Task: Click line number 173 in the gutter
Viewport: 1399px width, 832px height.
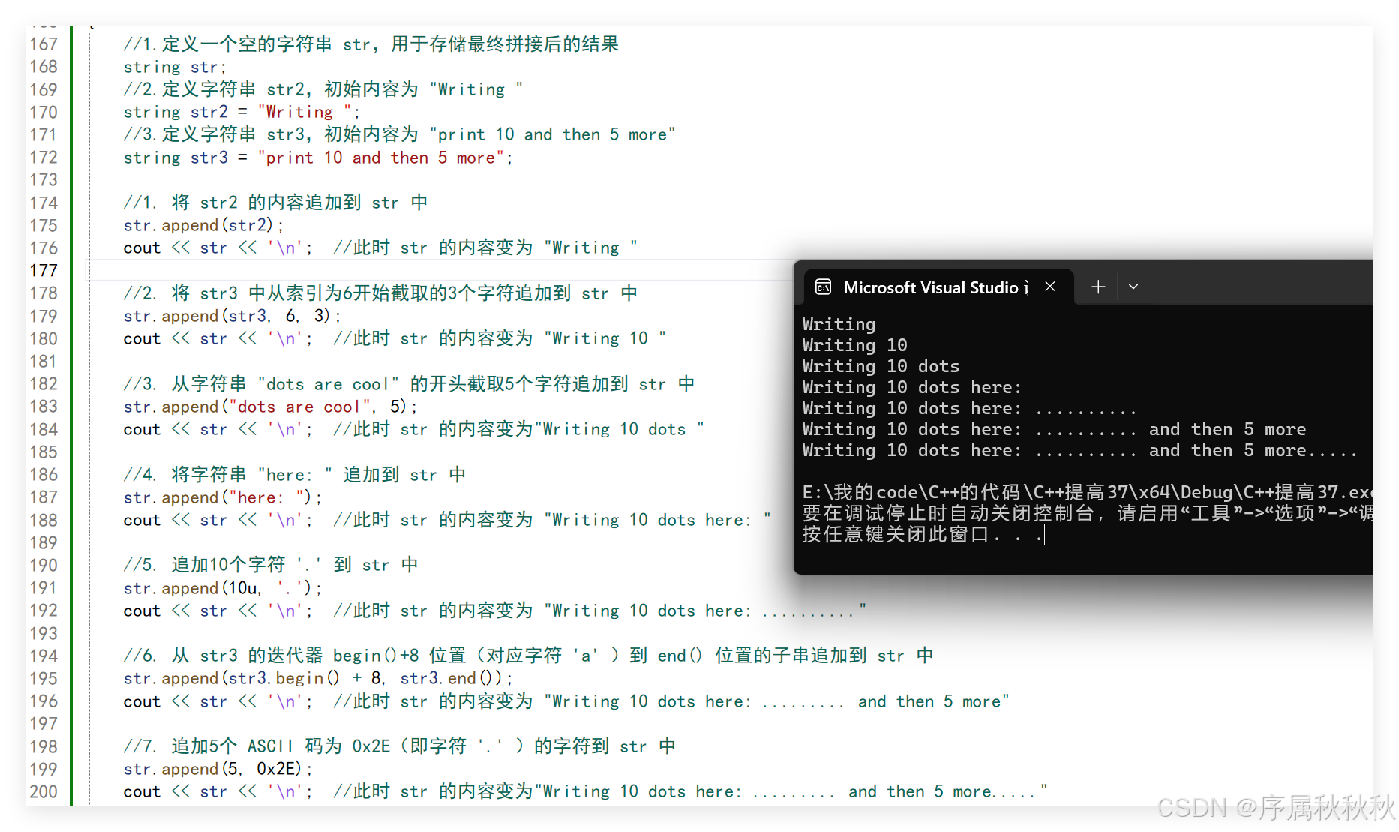Action: pyautogui.click(x=44, y=179)
